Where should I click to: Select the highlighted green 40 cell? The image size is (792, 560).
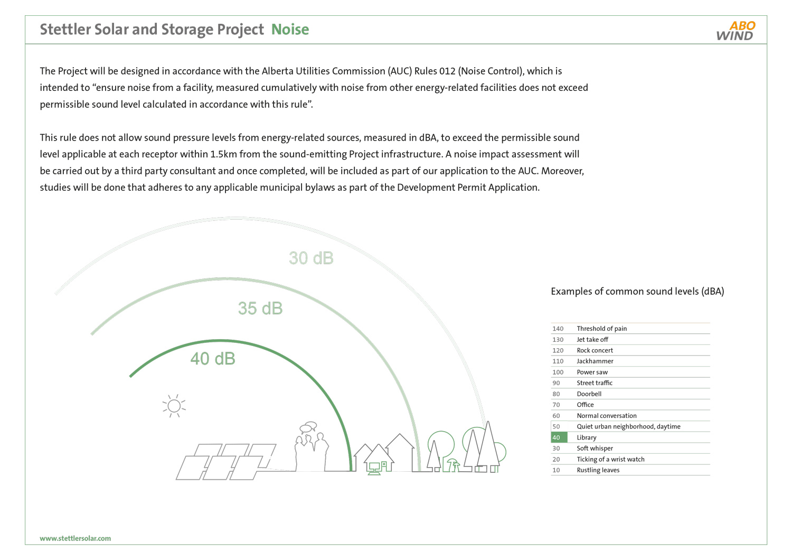coord(559,437)
